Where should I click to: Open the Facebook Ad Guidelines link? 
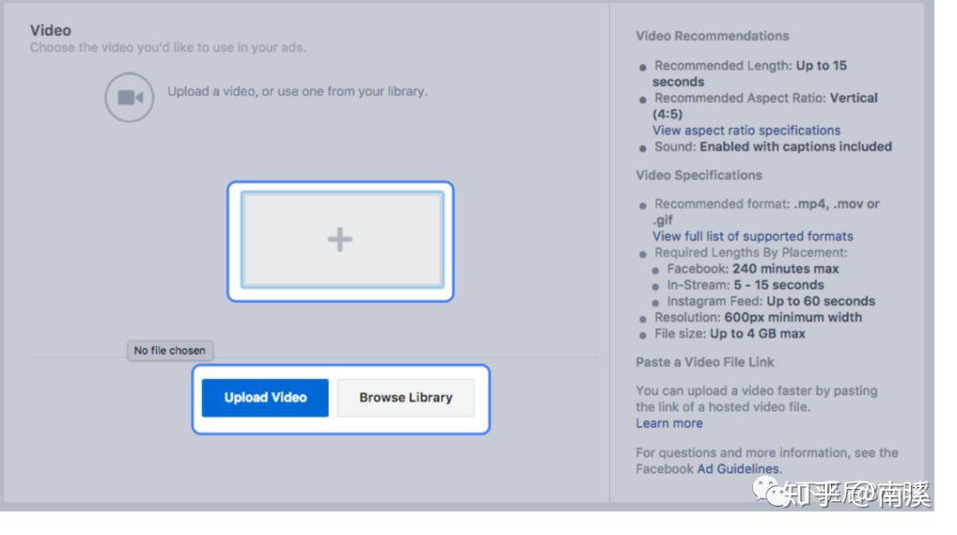tap(736, 469)
